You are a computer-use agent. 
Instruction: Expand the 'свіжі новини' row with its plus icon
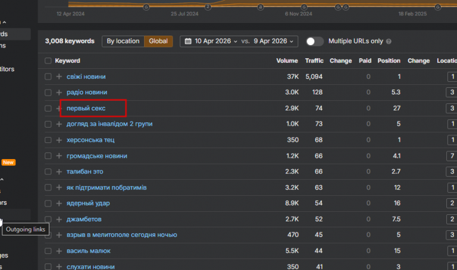click(x=59, y=77)
